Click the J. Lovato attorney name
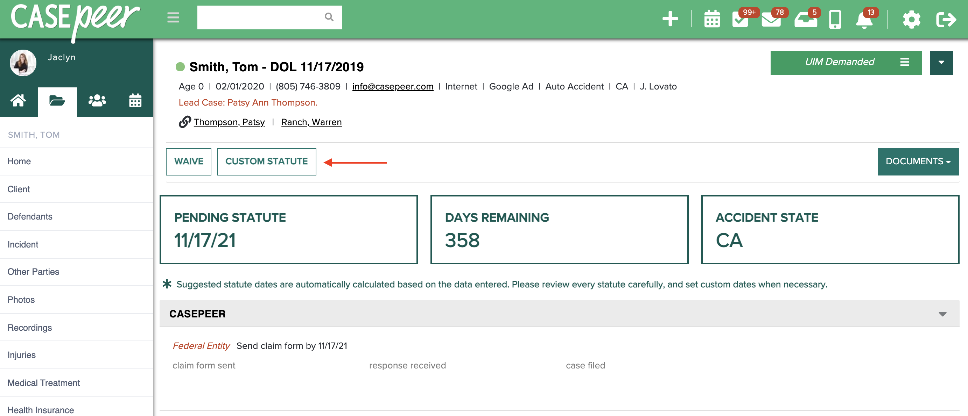The height and width of the screenshot is (416, 968). (x=658, y=86)
